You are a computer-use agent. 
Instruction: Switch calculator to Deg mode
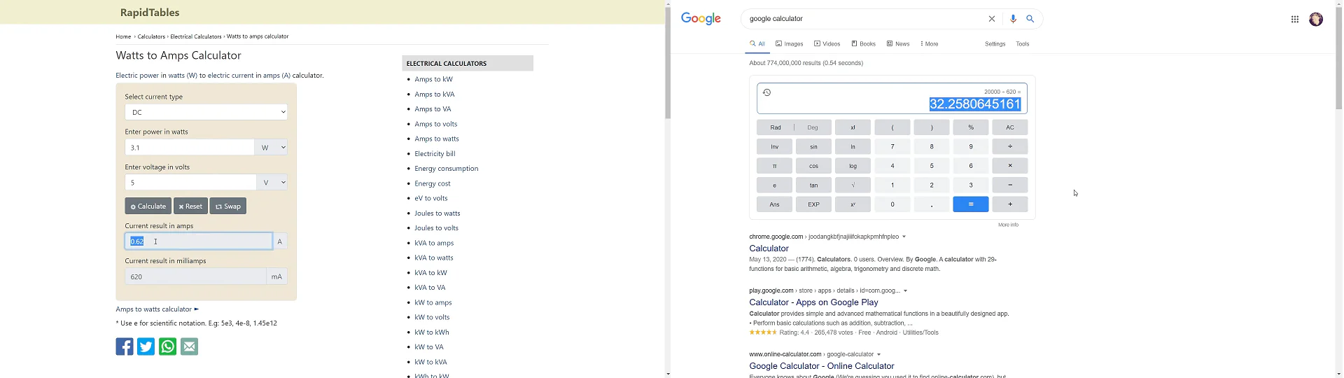coord(813,127)
